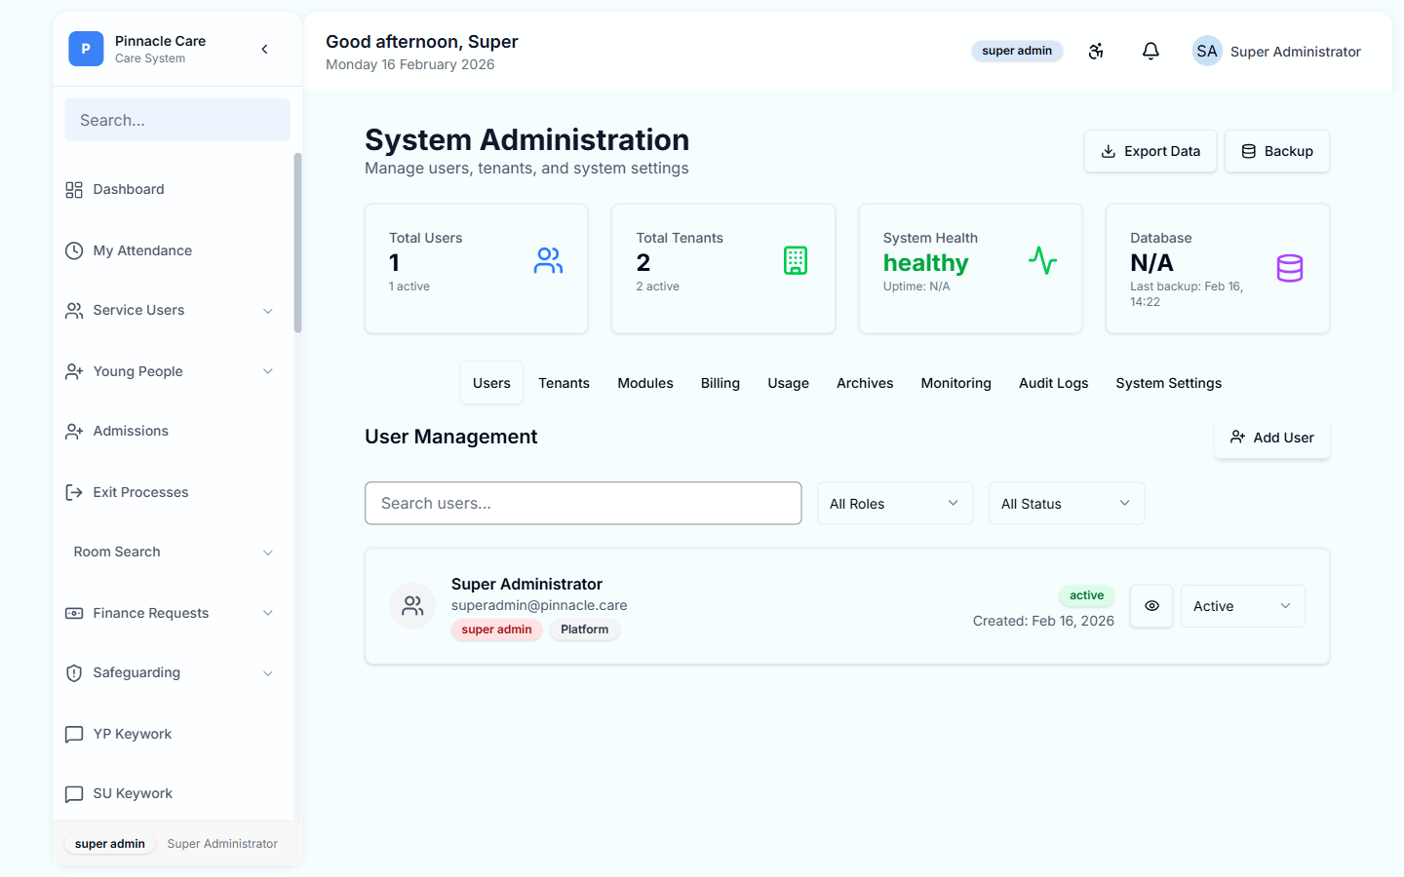The height and width of the screenshot is (877, 1404).
Task: Click the Exit Processes logout icon
Action: click(74, 492)
